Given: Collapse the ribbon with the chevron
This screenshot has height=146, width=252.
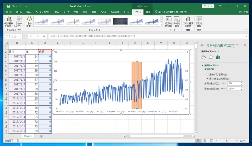Looking at the screenshot, I should click(246, 30).
